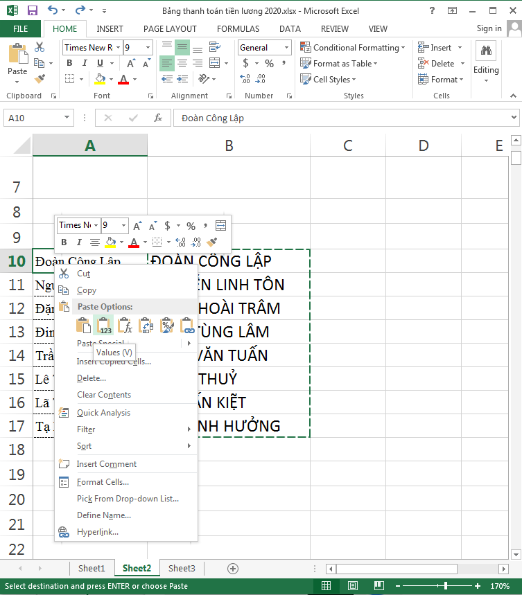This screenshot has width=522, height=595.
Task: Toggle Underline in the ribbon Font group
Action: pos(100,63)
